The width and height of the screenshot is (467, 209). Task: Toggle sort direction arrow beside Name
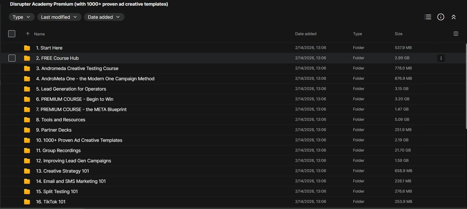(x=28, y=34)
